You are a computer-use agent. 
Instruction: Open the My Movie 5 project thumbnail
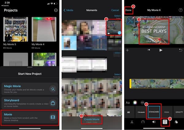(x=16, y=29)
